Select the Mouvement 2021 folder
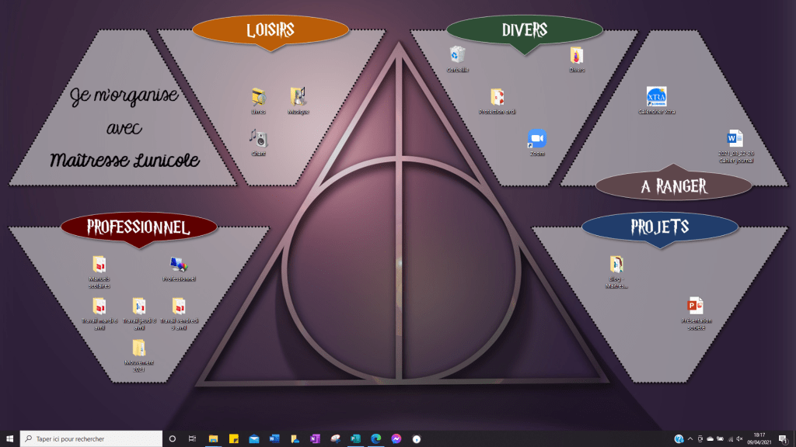The image size is (796, 447). click(139, 348)
